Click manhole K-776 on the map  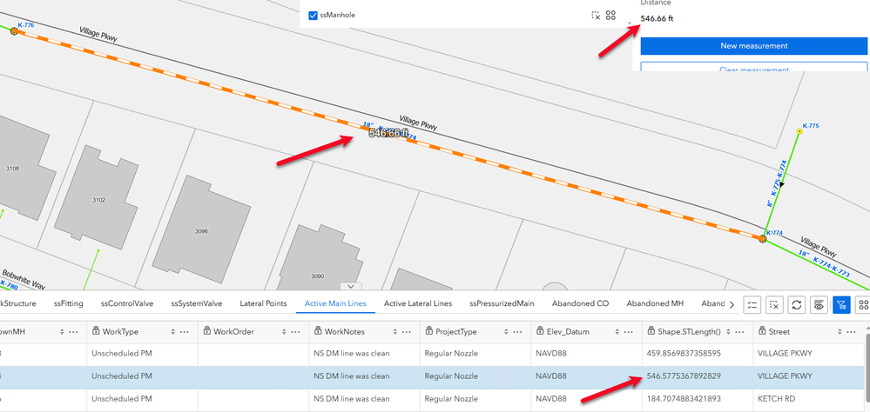click(15, 32)
